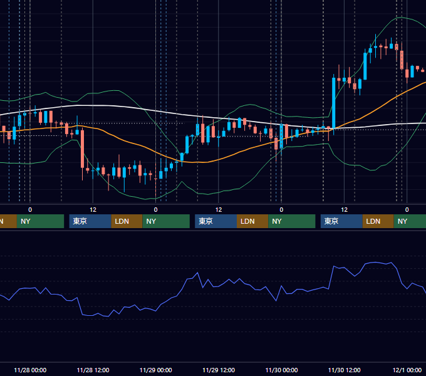Select the NY block starting at 12/1 00:00
The width and height of the screenshot is (426, 376).
coord(410,221)
